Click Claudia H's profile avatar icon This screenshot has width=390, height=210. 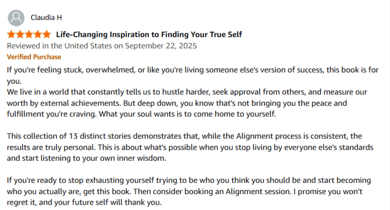coord(17,18)
